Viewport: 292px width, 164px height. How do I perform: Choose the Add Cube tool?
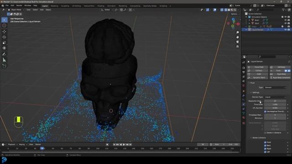point(4,66)
